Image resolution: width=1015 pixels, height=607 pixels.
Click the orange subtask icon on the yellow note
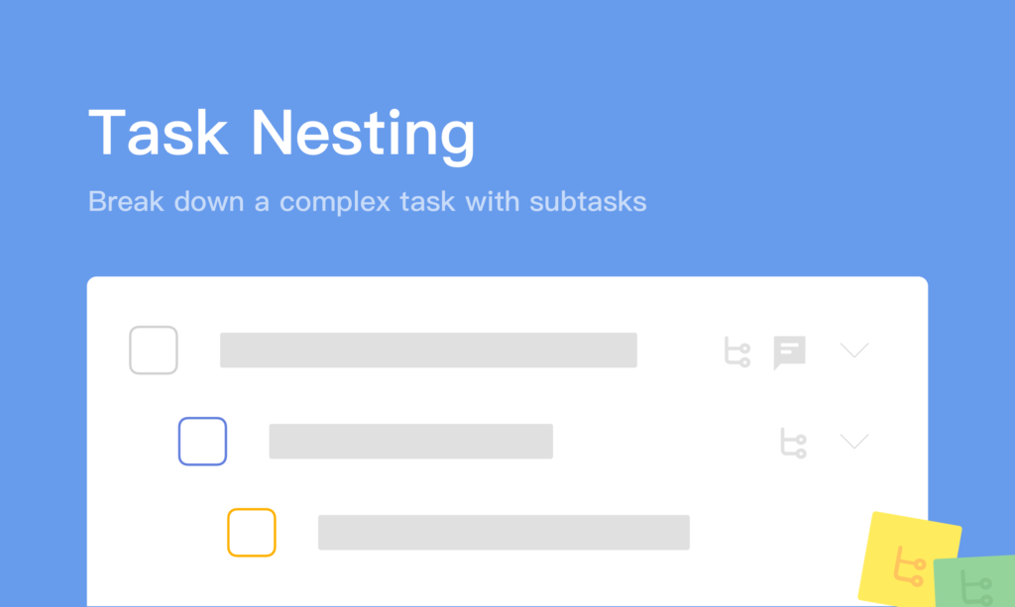909,567
